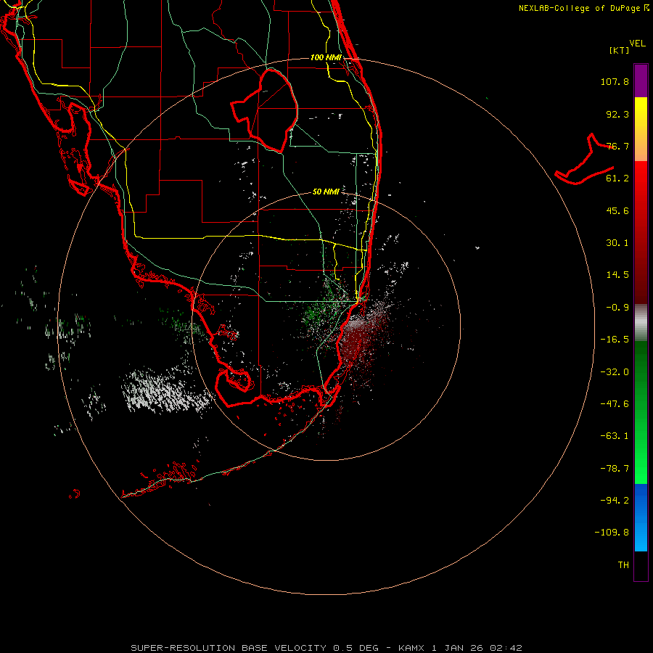The width and height of the screenshot is (653, 653).
Task: Click the 100 NMI range ring label
Action: point(326,57)
